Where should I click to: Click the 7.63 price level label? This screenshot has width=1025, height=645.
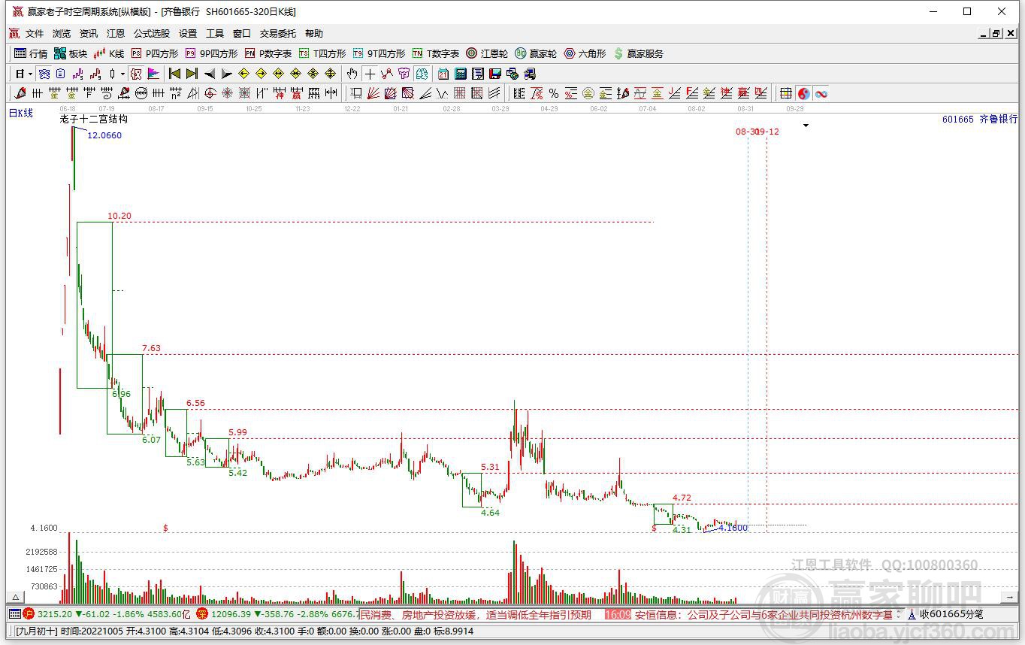click(x=151, y=348)
